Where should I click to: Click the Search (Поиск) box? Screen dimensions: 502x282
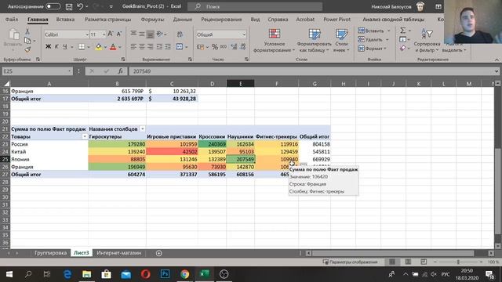coord(255,6)
